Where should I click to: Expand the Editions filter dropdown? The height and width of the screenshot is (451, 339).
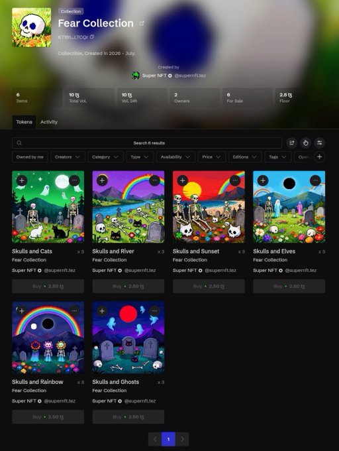click(x=245, y=157)
